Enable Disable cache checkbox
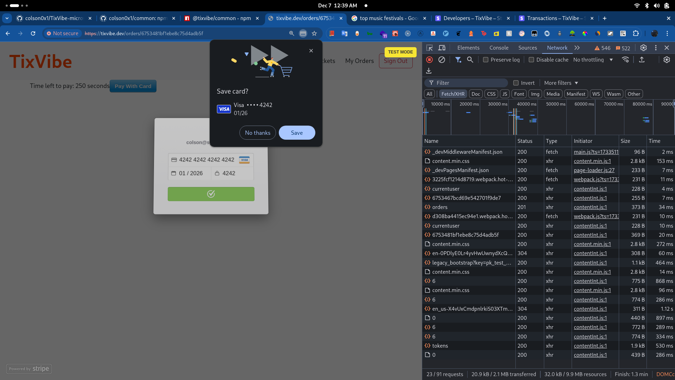 point(531,60)
